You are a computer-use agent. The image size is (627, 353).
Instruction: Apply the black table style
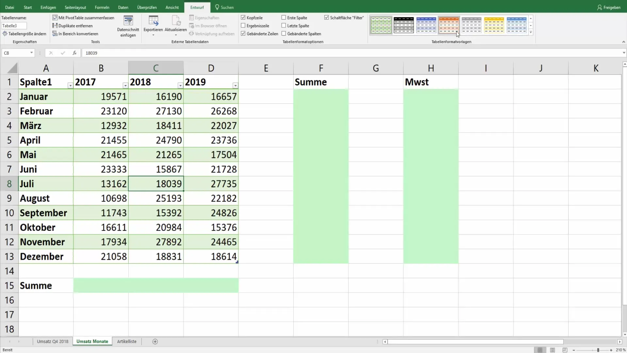click(404, 25)
